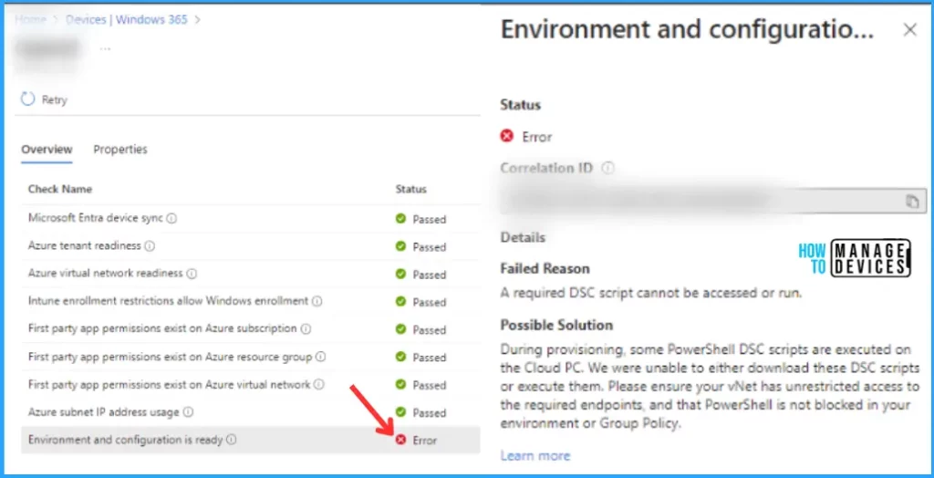Click the green Passed icon for Azure virtual network readiness
Image resolution: width=934 pixels, height=478 pixels.
point(401,275)
